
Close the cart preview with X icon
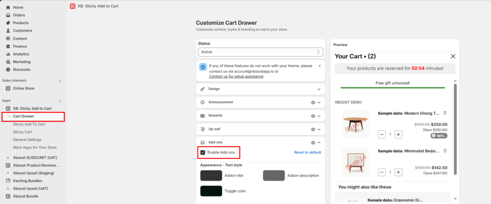click(453, 56)
